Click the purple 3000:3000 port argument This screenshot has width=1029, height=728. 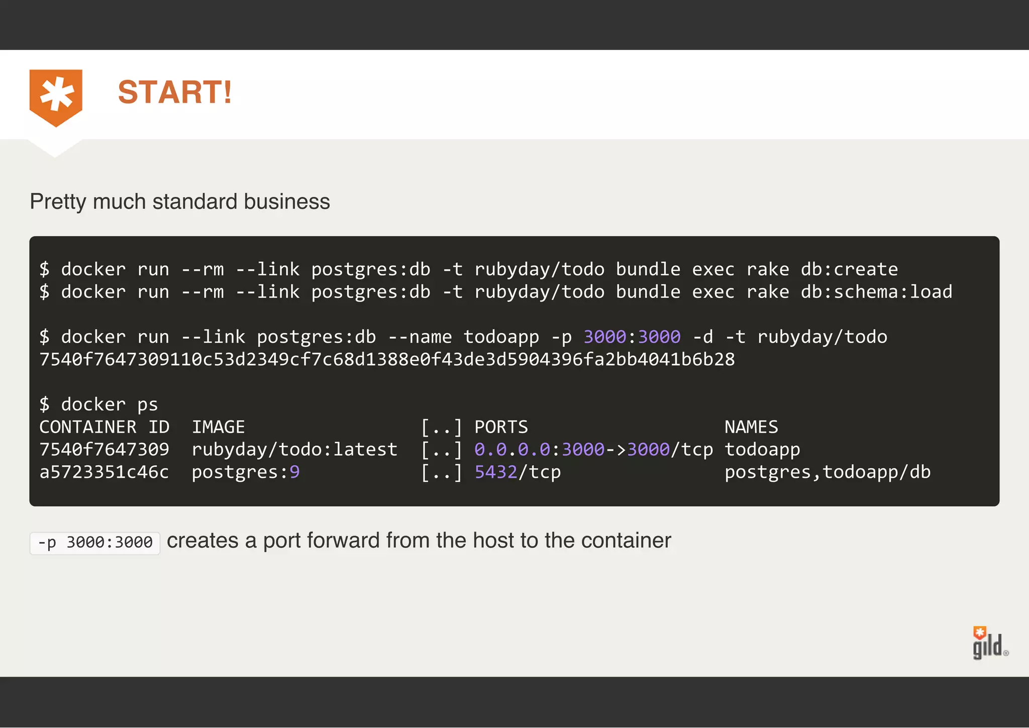click(x=632, y=337)
